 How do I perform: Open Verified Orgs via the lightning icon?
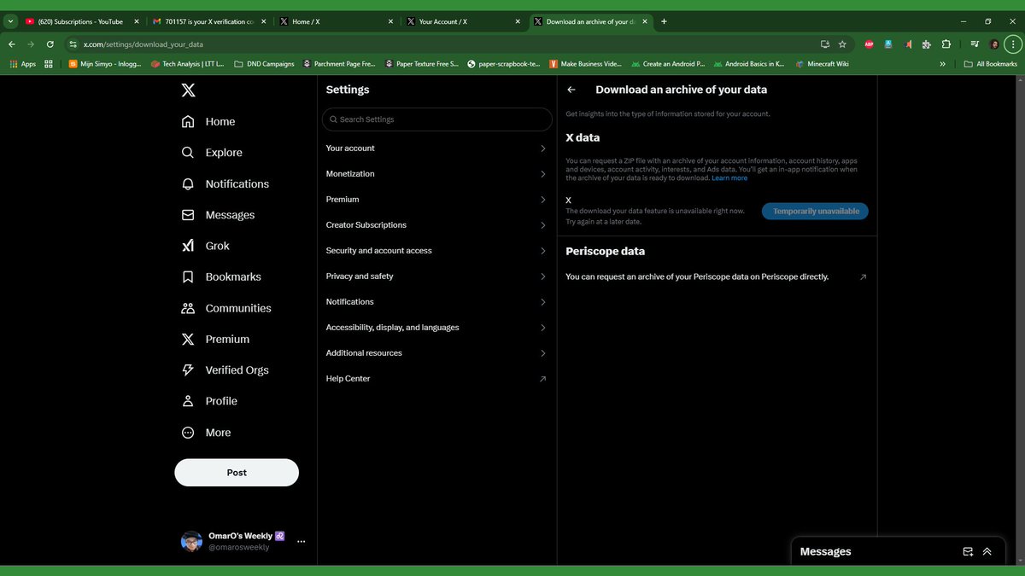point(188,369)
